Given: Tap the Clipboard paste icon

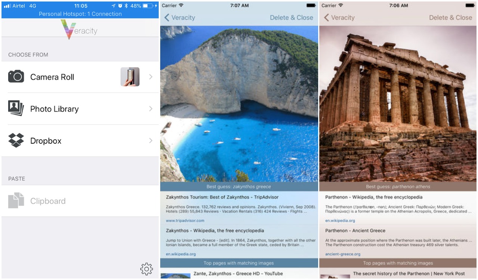Looking at the screenshot, I should click(16, 201).
